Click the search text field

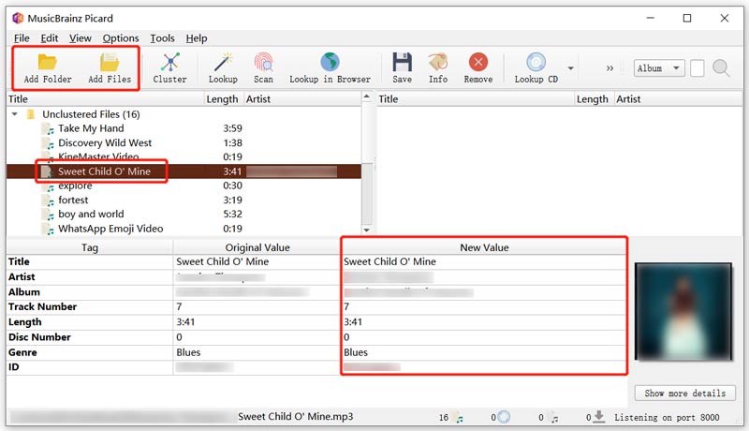pos(697,68)
